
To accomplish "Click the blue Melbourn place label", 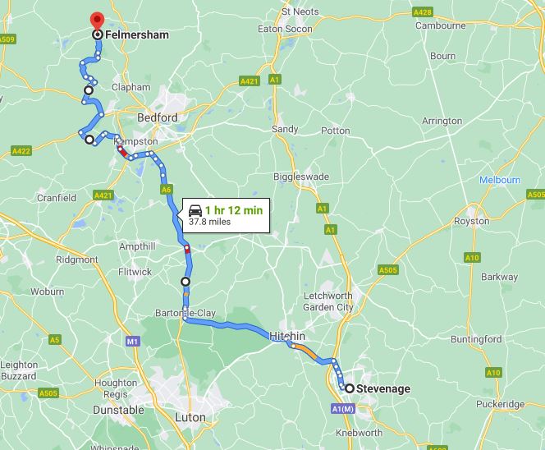I will point(500,180).
